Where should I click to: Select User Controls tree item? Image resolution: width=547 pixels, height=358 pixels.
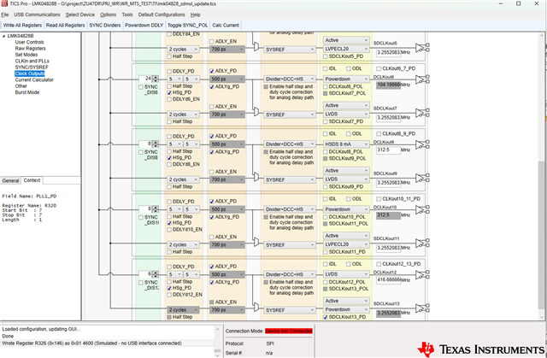(30, 42)
